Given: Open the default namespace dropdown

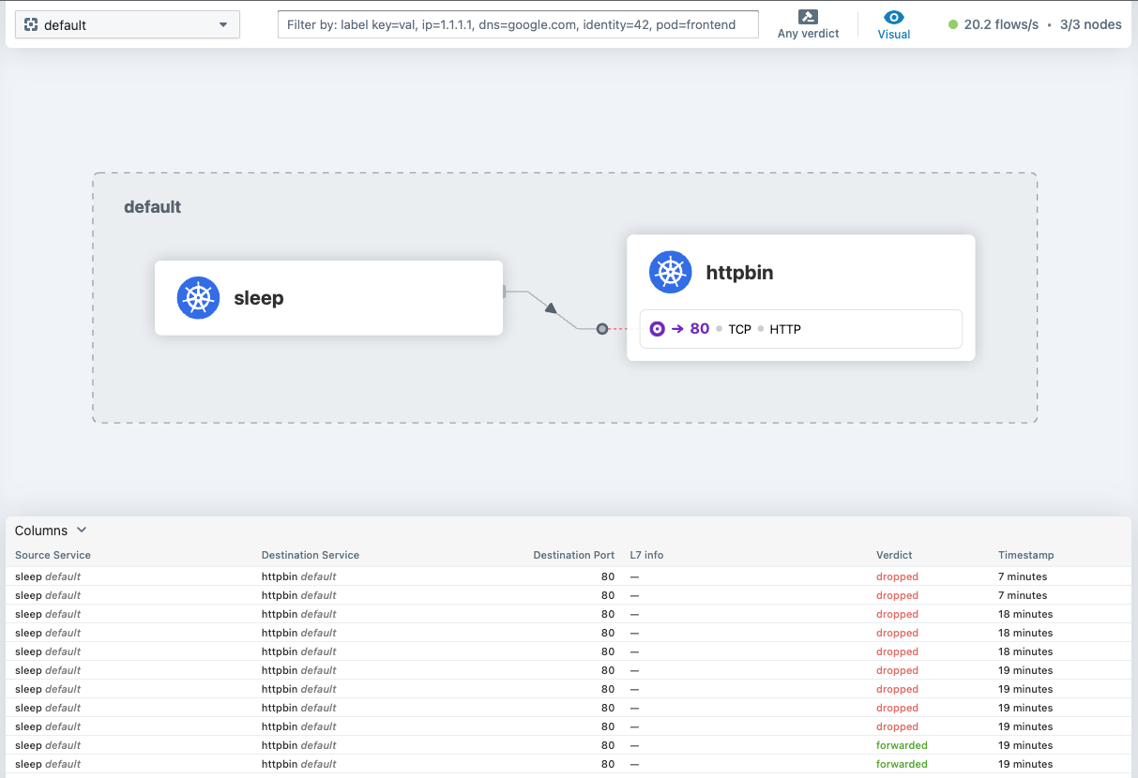Looking at the screenshot, I should pos(128,24).
